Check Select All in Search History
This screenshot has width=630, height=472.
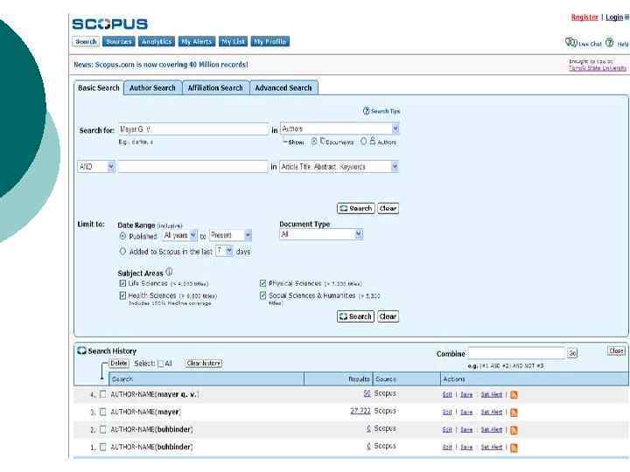click(x=161, y=364)
